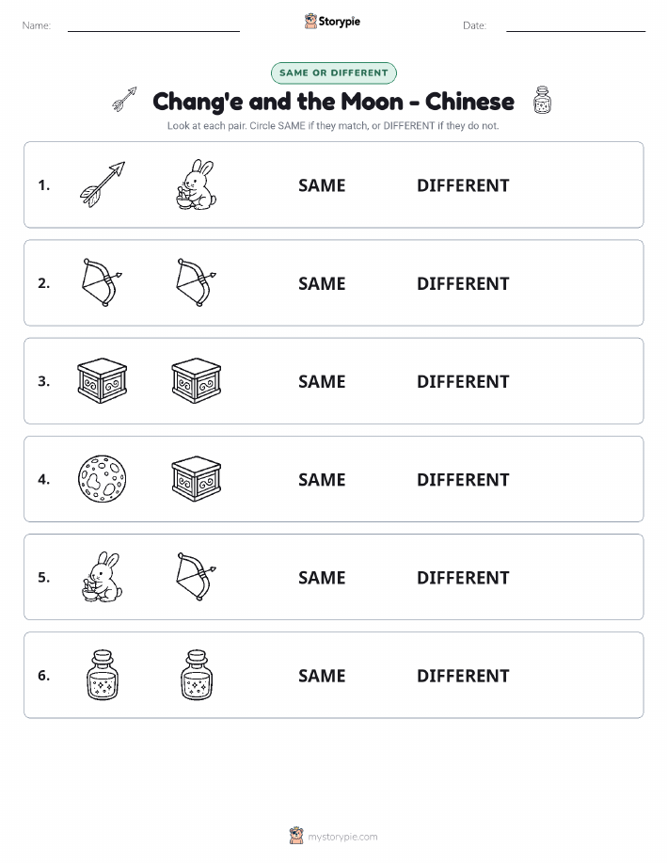The height and width of the screenshot is (863, 667).
Task: Choose SAME for question 3
Action: [322, 381]
